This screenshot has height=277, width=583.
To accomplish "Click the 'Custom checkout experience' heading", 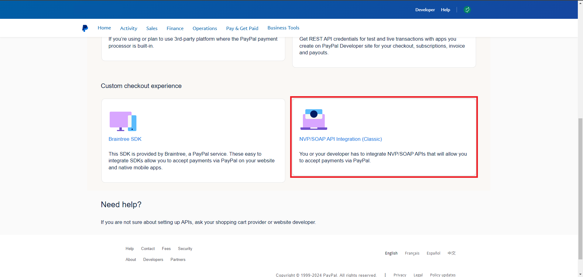I will 141,86.
